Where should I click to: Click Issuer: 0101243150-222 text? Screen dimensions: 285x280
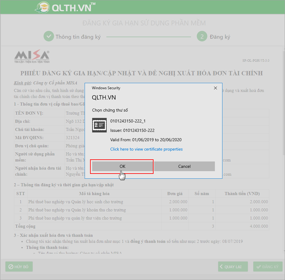pyautogui.click(x=132, y=130)
